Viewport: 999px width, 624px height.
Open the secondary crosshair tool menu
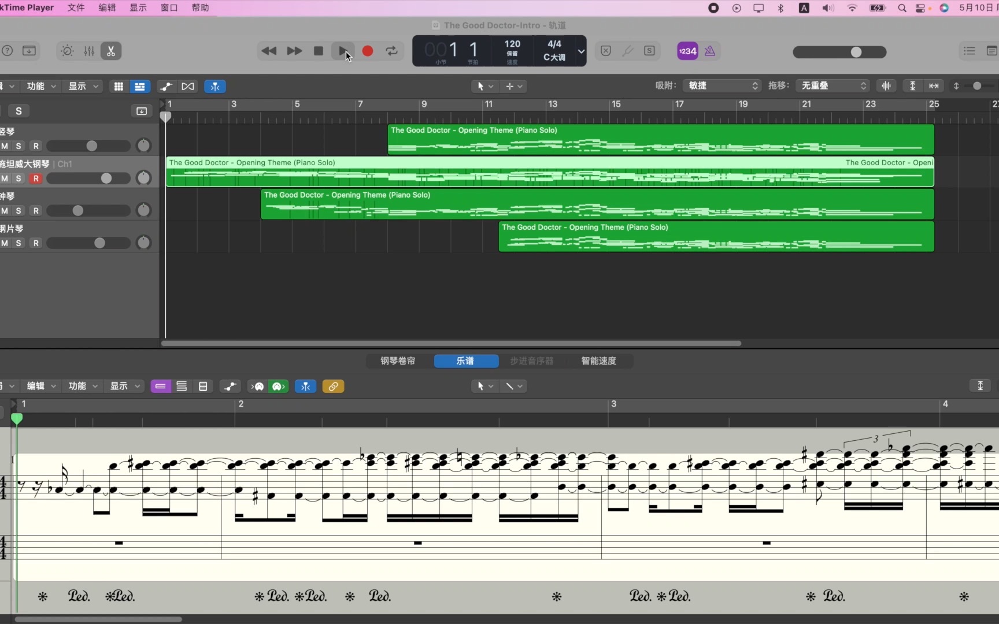513,86
